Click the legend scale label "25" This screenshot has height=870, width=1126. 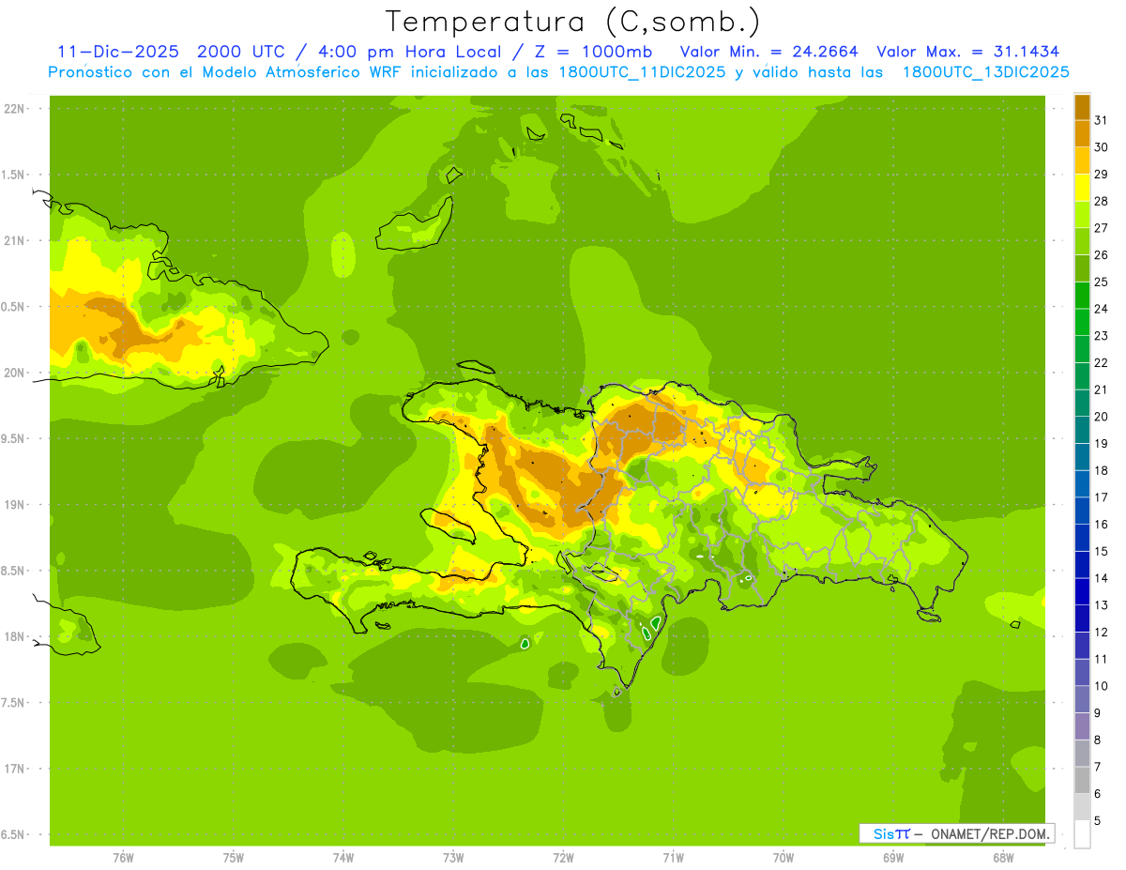pos(1102,282)
